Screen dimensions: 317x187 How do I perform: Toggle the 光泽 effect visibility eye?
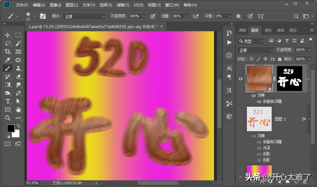[259, 147]
